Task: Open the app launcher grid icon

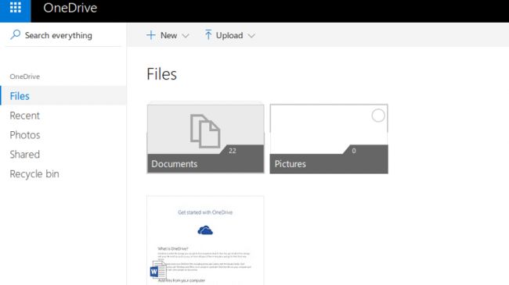Action: pos(15,8)
